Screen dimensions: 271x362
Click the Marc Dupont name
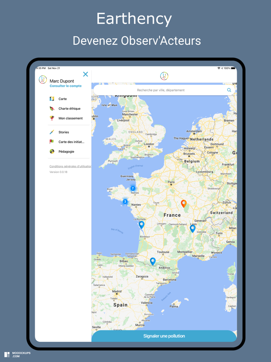[62, 81]
